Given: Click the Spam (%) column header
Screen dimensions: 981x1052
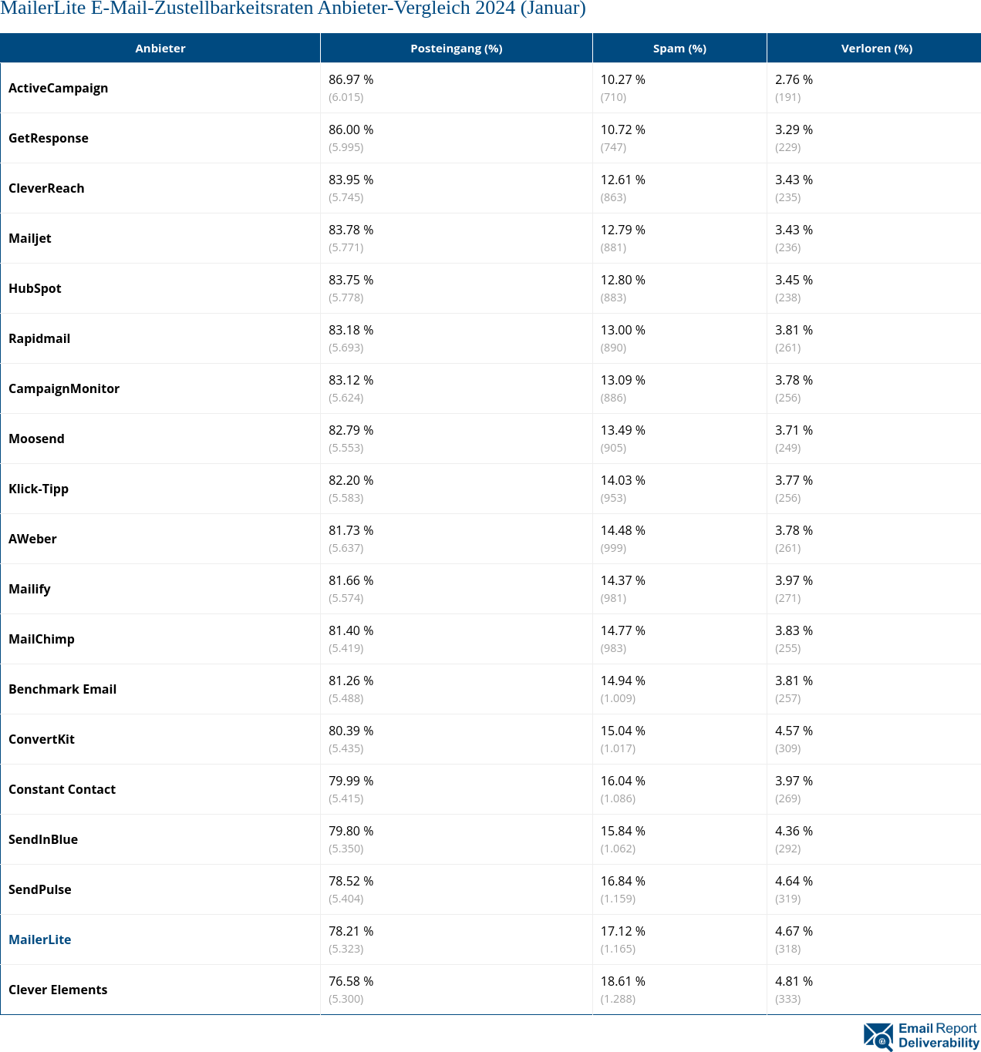Looking at the screenshot, I should (x=679, y=49).
